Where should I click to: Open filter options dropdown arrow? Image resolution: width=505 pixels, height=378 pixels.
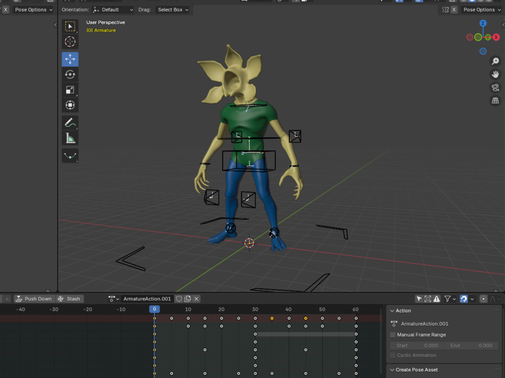454,299
